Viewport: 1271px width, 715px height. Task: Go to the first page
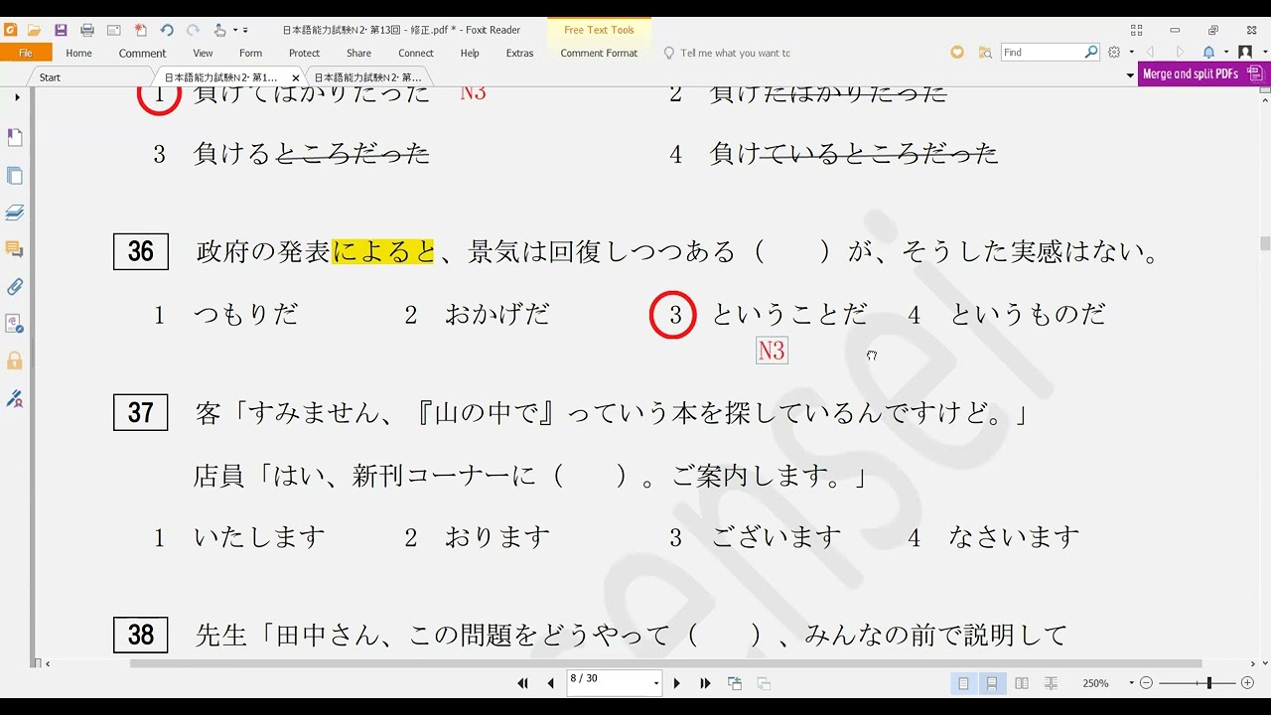[523, 683]
